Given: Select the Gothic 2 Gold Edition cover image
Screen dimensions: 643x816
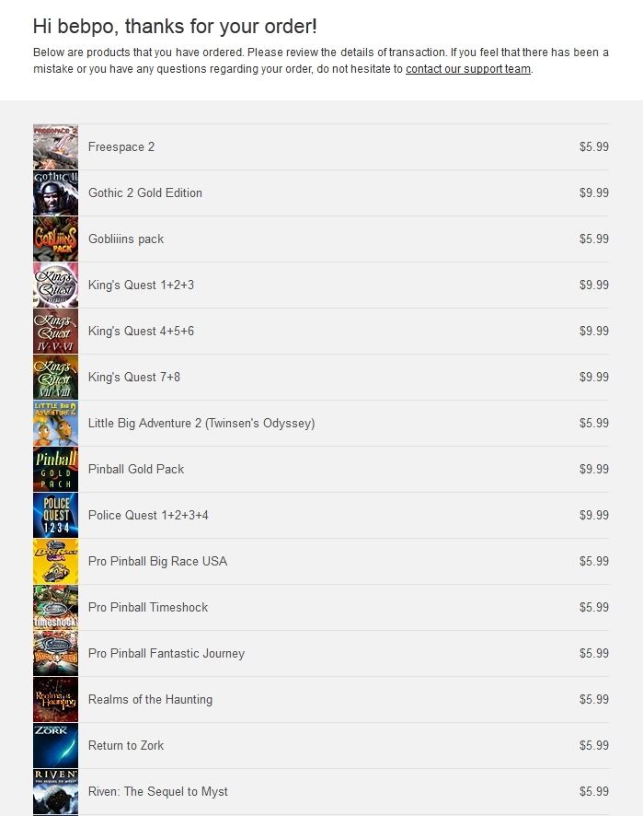Looking at the screenshot, I should (55, 193).
